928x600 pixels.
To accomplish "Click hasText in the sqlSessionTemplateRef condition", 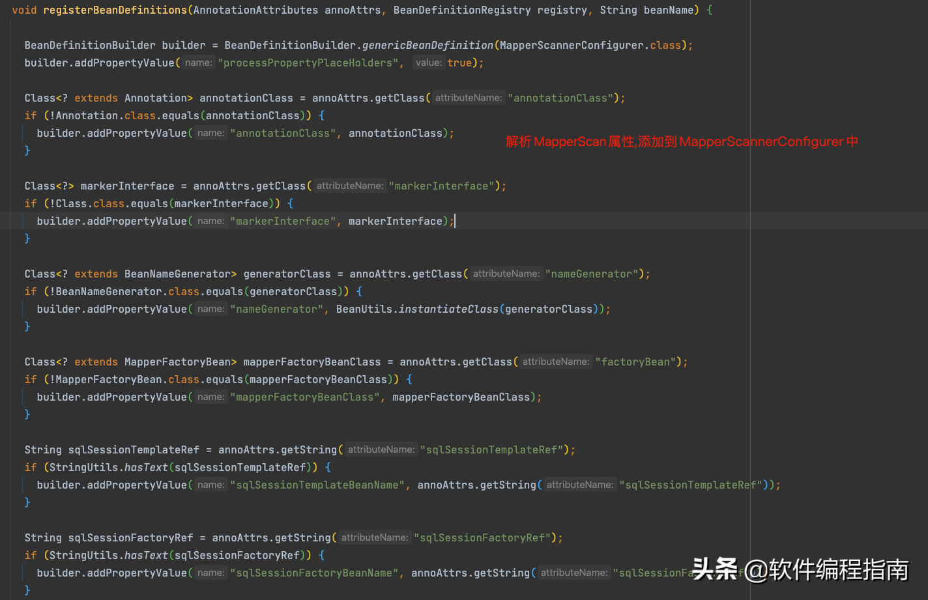I will point(146,467).
